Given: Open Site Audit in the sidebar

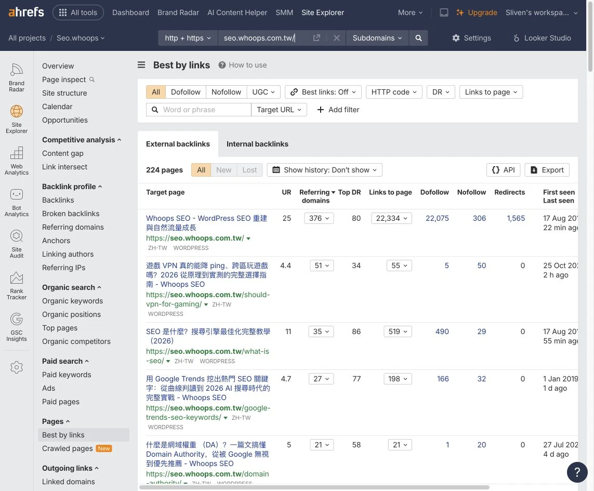Looking at the screenshot, I should (x=17, y=244).
